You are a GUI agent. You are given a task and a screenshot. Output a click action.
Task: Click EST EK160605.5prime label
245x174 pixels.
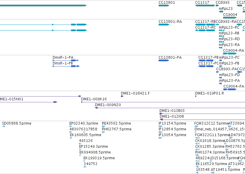[x=86, y=135]
